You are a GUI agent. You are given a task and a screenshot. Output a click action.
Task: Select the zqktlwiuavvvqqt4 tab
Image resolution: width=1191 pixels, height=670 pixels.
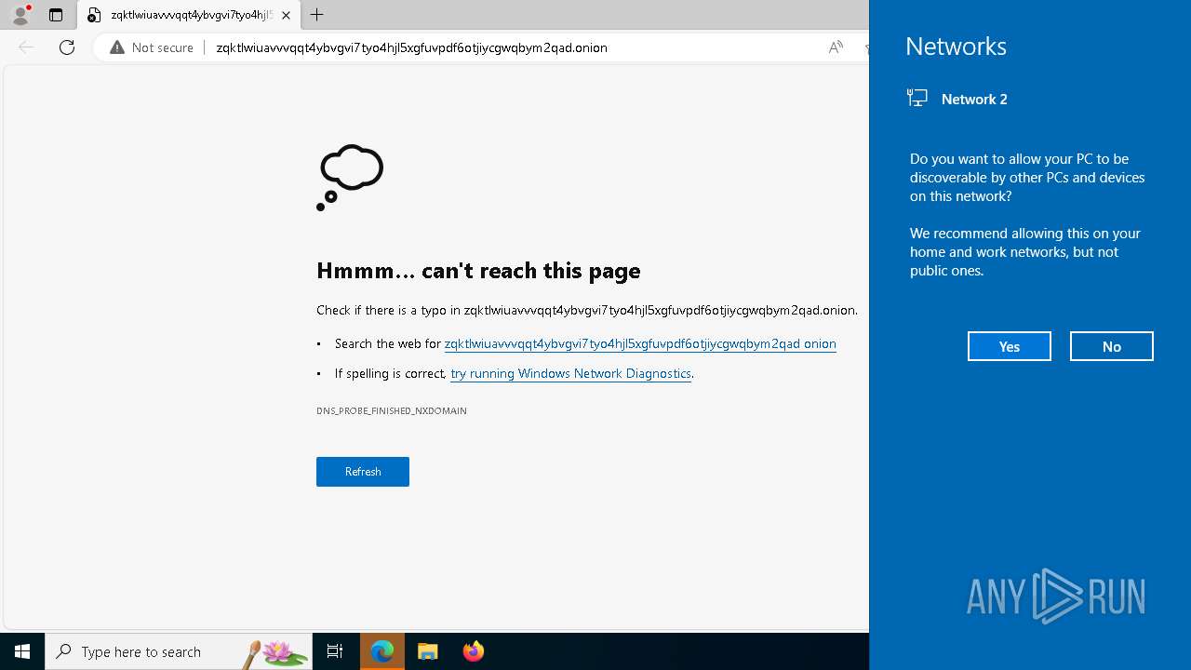[189, 15]
